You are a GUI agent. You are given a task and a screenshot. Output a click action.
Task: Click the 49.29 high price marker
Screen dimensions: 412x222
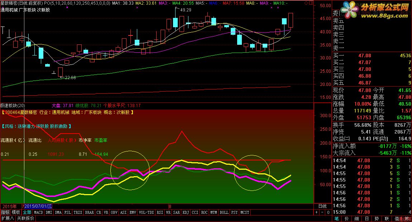pyautogui.click(x=186, y=10)
